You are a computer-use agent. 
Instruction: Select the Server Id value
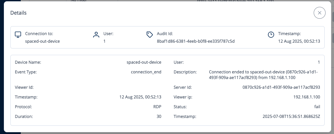[281, 87]
